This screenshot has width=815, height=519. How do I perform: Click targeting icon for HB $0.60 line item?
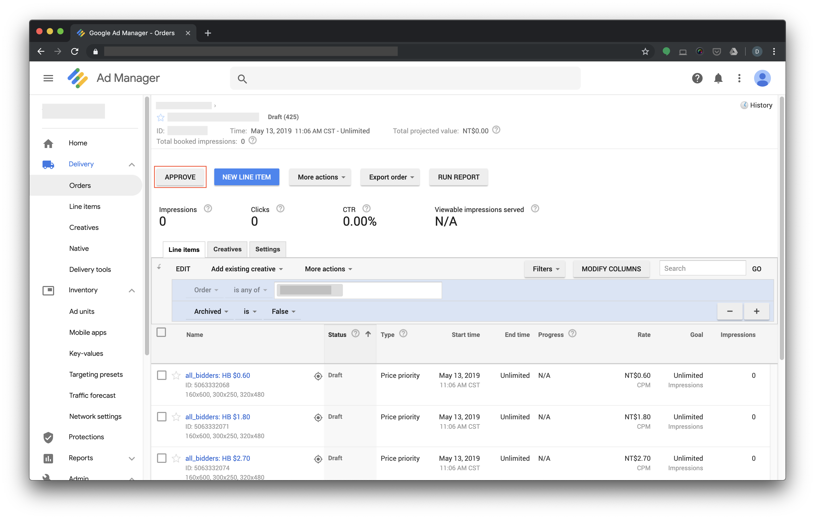pyautogui.click(x=318, y=376)
